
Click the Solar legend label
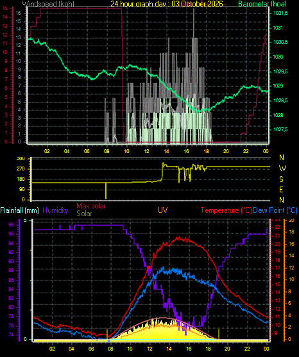coord(84,214)
